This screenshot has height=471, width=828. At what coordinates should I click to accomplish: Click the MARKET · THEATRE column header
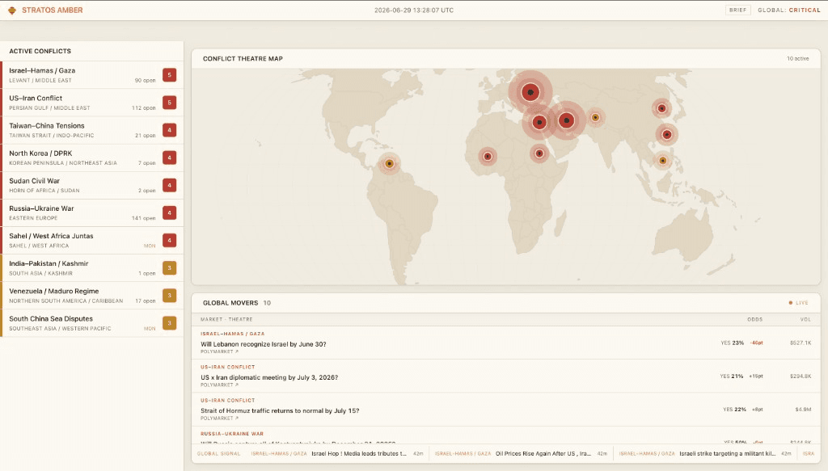tap(226, 319)
